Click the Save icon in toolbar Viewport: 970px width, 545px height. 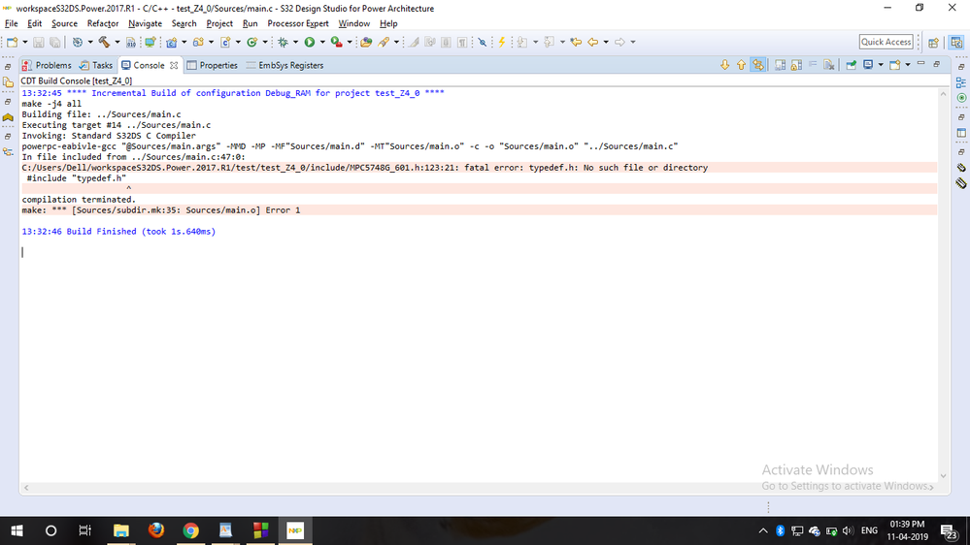pos(39,42)
